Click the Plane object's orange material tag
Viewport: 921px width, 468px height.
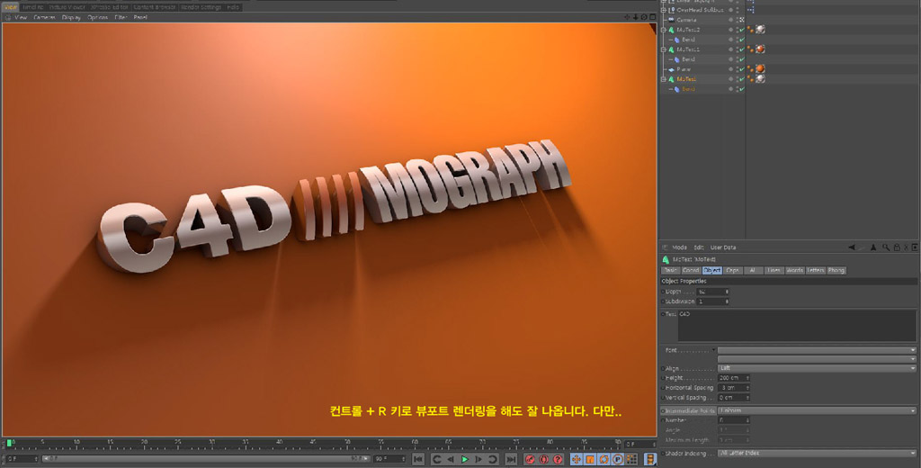[x=760, y=68]
